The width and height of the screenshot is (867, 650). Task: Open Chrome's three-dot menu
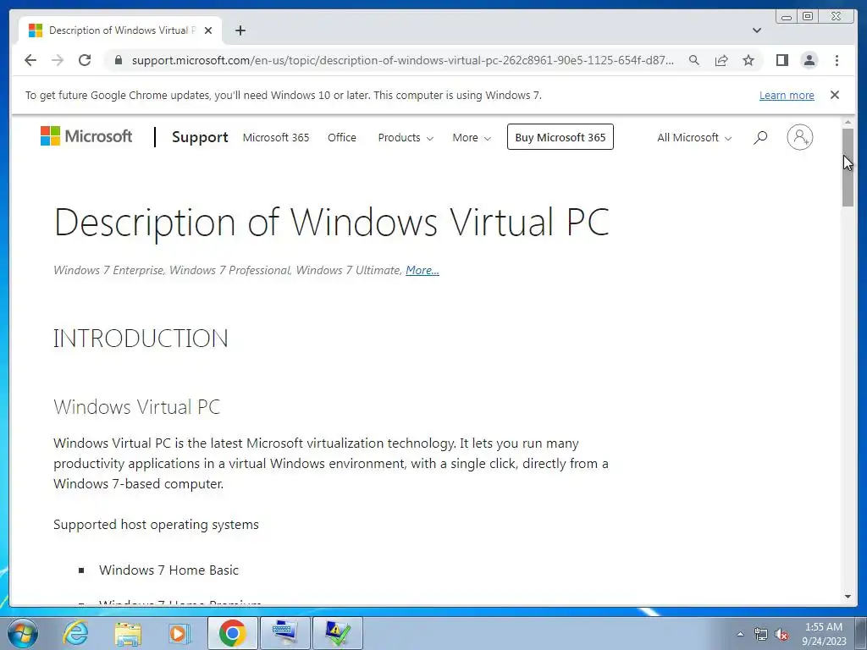pos(837,60)
